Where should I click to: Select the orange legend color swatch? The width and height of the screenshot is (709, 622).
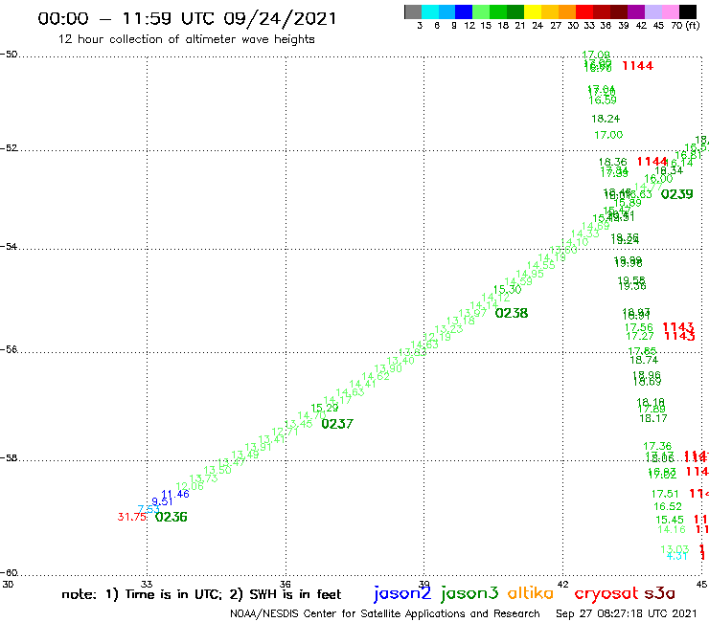[x=567, y=11]
